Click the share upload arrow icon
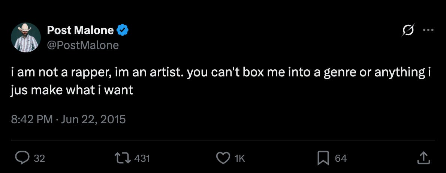 point(423,158)
